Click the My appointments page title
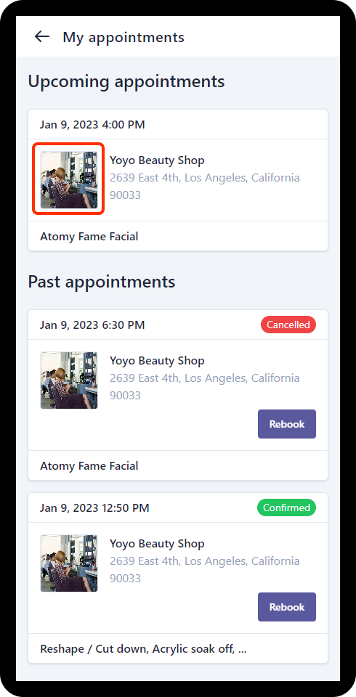This screenshot has width=356, height=697. tap(124, 37)
